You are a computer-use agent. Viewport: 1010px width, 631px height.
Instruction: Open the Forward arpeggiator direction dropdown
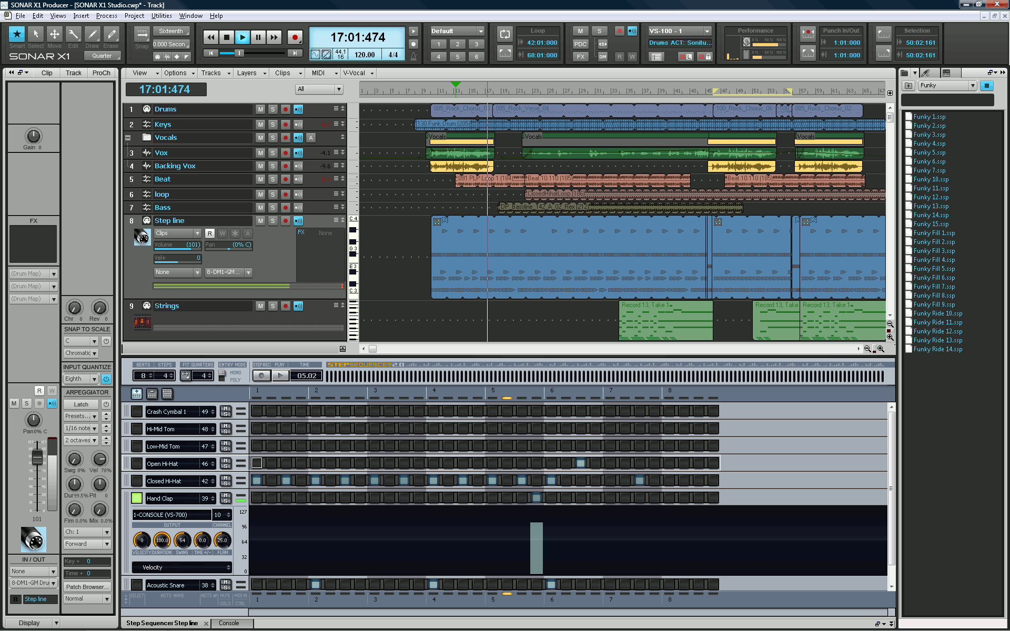click(x=87, y=544)
